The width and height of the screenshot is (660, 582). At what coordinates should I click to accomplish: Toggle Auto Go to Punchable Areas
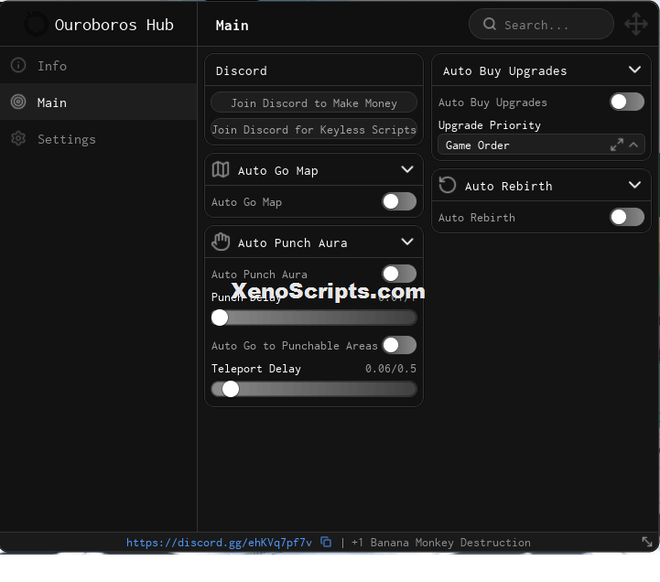399,346
